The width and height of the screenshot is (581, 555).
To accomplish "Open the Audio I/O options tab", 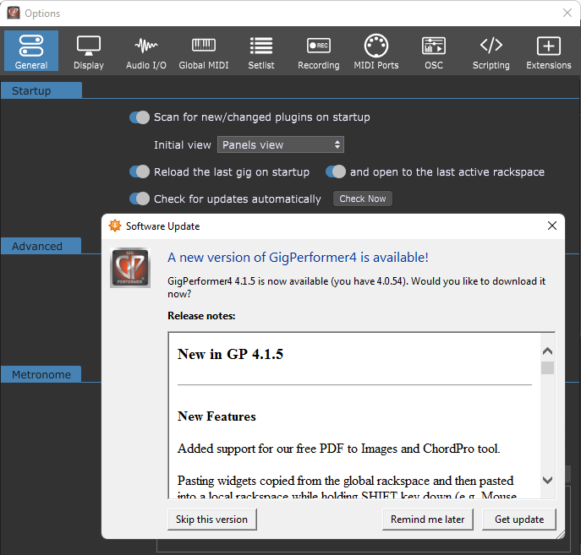I will coord(146,52).
